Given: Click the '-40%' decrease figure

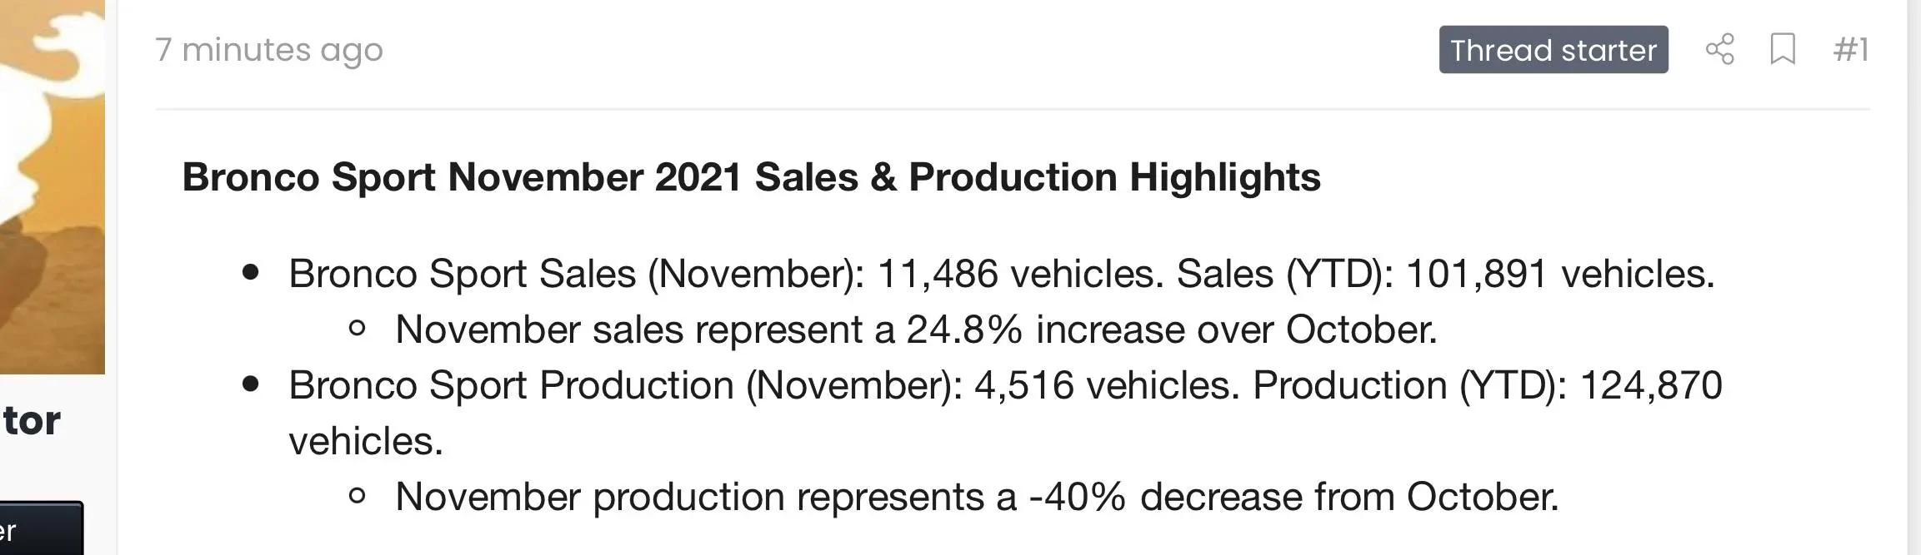Looking at the screenshot, I should (1077, 497).
